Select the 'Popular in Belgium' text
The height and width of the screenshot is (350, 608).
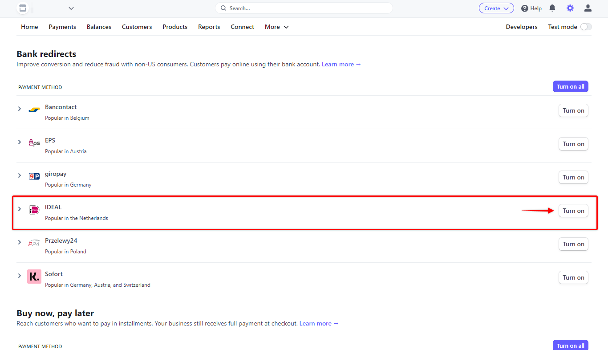tap(67, 118)
